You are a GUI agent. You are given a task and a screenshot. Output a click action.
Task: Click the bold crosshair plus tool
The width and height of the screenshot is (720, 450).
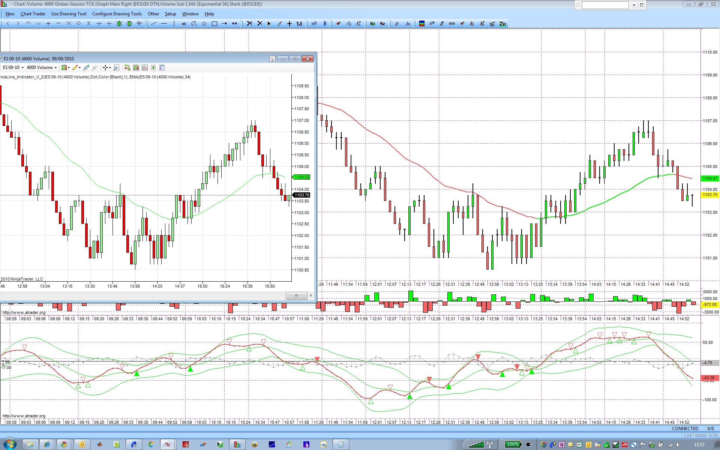click(289, 24)
